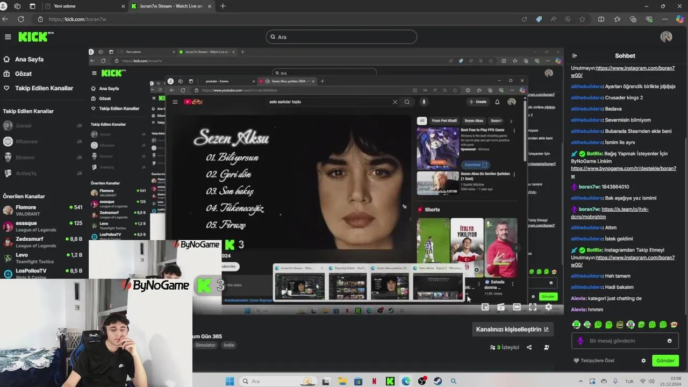Open the Levo recommended channel

click(43, 258)
